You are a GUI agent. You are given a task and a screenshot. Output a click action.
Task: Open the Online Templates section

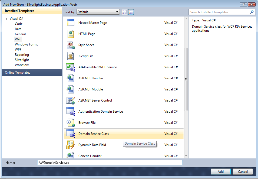pos(32,73)
